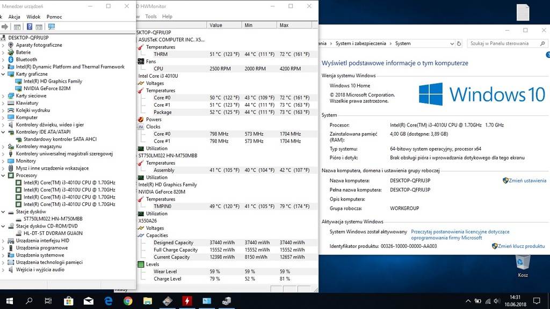Launch Microsoft Edge from the taskbar
The height and width of the screenshot is (309, 550).
[108, 301]
